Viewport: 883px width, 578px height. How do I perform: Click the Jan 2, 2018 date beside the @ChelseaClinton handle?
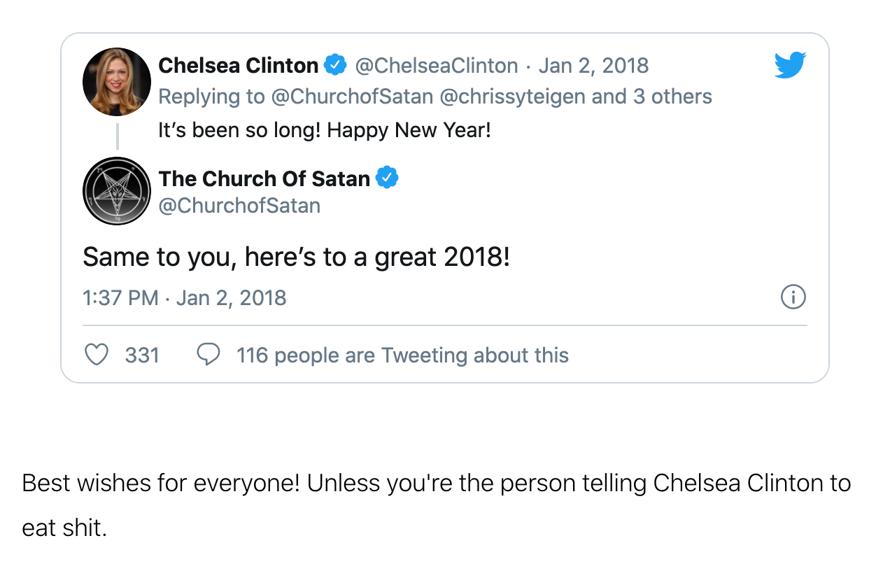pos(593,66)
